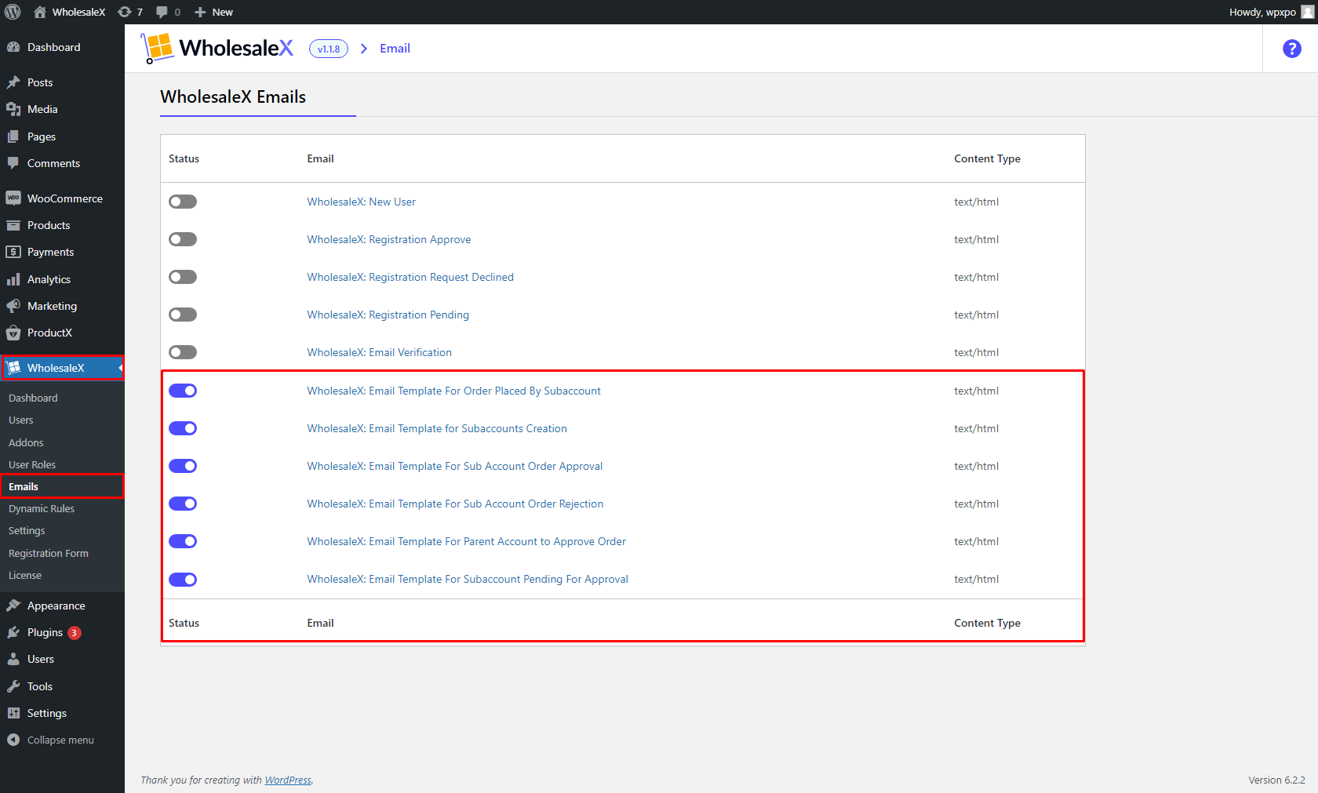The width and height of the screenshot is (1318, 793).
Task: Turn off Subaccount Pending For Approval toggle
Action: click(183, 580)
